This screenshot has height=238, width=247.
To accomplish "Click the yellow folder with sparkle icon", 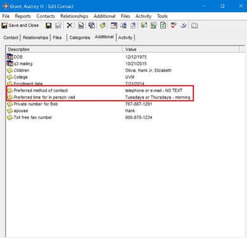I will [x=103, y=25].
